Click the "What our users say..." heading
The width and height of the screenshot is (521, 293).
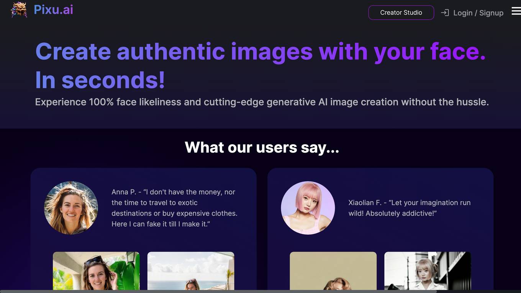(x=262, y=147)
